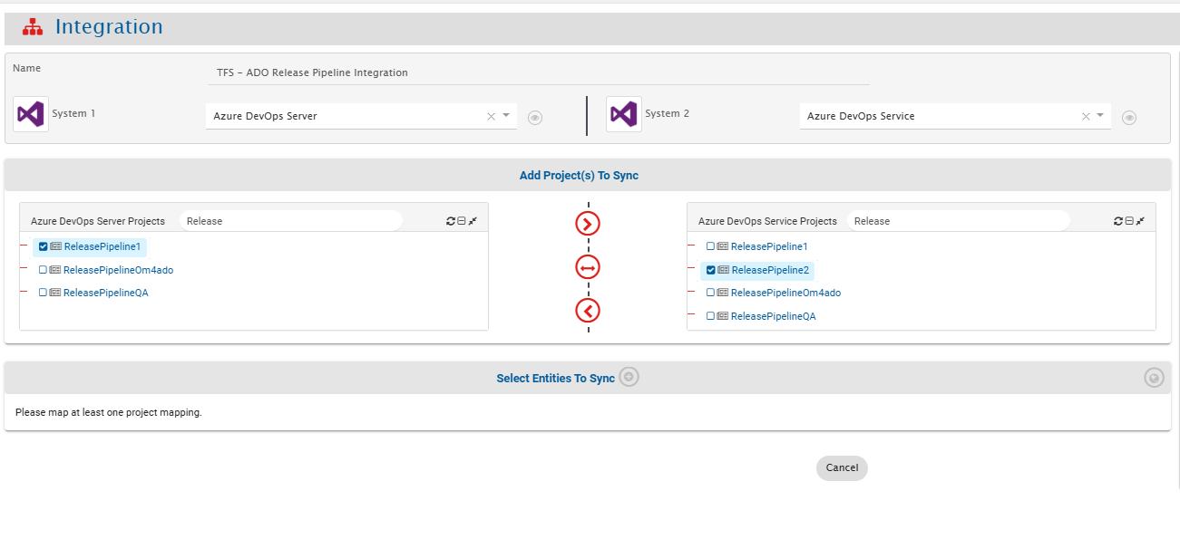
Task: View System 2 details via eye icon
Action: pyautogui.click(x=1129, y=118)
